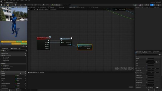Switch to the Play Turn Montage tab
The image size is (162, 91).
click(x=94, y=7)
